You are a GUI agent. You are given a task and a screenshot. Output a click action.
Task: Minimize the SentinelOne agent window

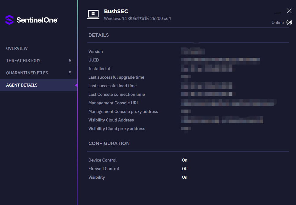click(x=279, y=11)
